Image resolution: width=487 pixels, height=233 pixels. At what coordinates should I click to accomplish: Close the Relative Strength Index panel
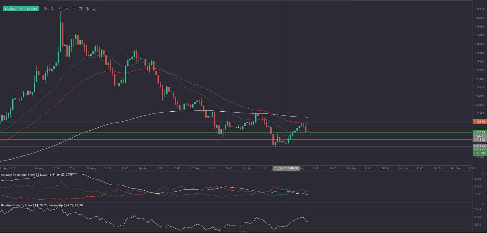483,204
